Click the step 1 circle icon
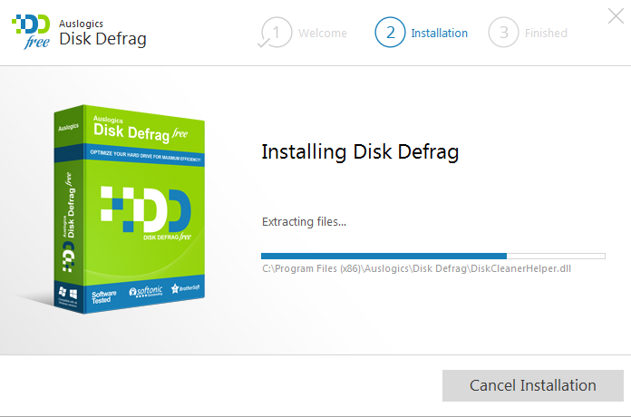The width and height of the screenshot is (631, 417). click(276, 33)
